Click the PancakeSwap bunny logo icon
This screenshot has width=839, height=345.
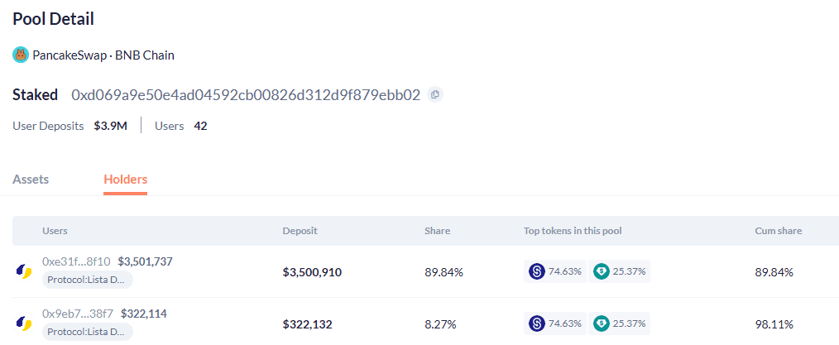pyautogui.click(x=21, y=55)
